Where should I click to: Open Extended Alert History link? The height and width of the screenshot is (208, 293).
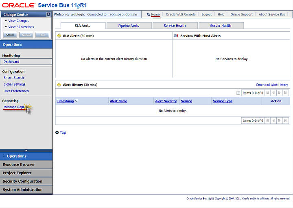(272, 85)
